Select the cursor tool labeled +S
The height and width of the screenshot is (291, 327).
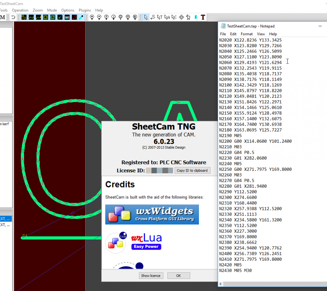[x=153, y=17]
